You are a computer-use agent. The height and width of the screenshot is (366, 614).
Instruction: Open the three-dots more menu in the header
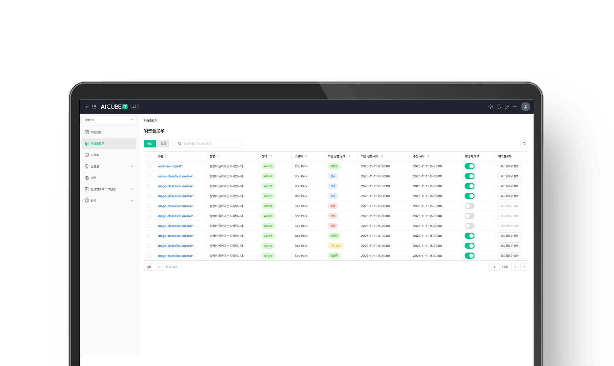click(x=515, y=107)
